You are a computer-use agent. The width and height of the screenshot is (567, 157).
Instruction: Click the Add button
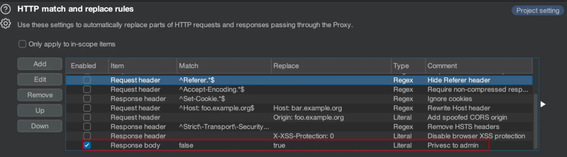[x=40, y=64]
